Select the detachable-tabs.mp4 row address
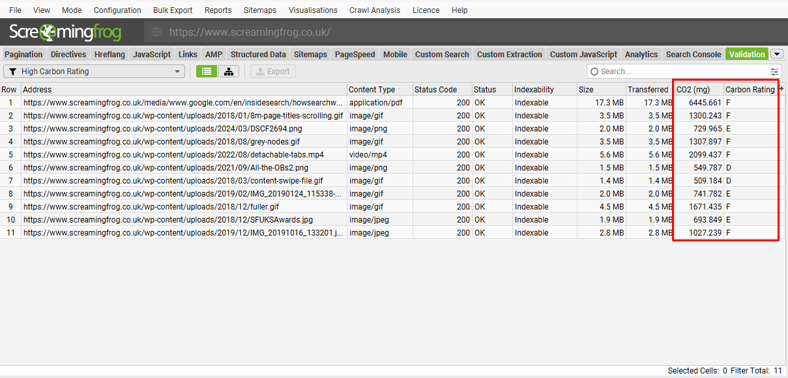Viewport: 788px width, 378px height. coord(173,155)
